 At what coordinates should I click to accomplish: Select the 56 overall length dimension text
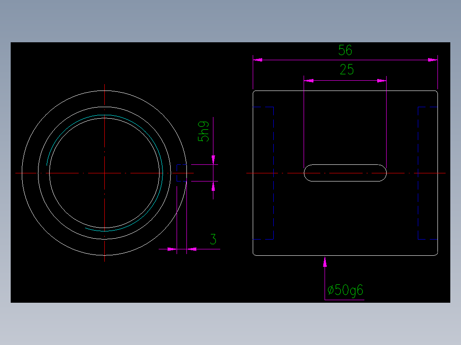point(345,50)
